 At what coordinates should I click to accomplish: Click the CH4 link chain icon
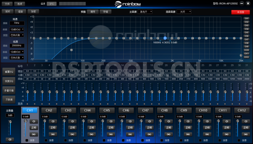91,134
